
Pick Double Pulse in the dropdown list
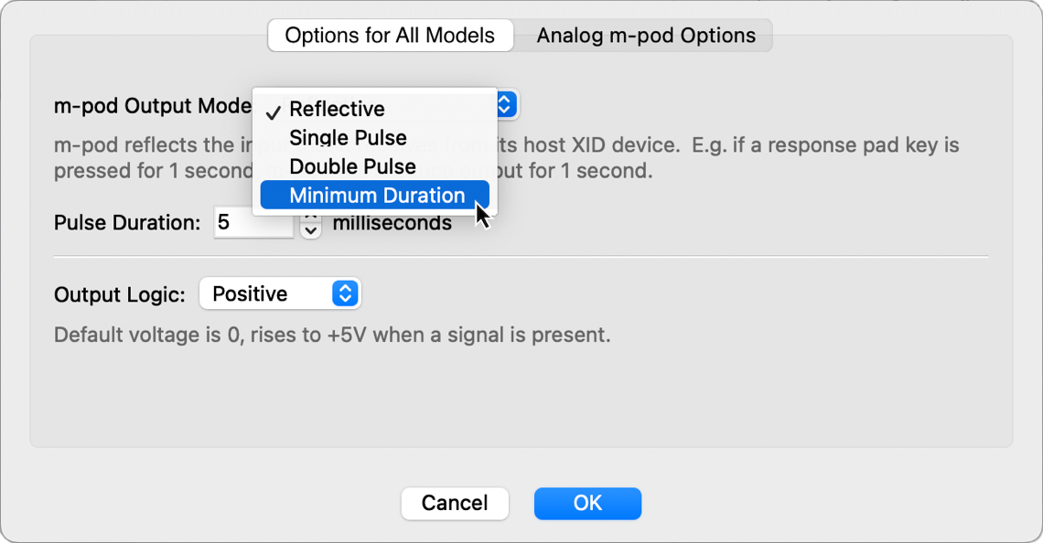pos(352,166)
